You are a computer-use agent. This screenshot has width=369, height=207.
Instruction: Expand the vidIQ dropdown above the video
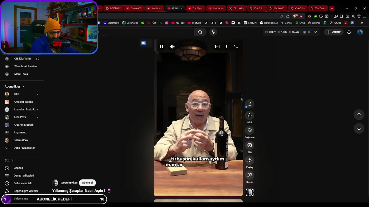coord(149,43)
